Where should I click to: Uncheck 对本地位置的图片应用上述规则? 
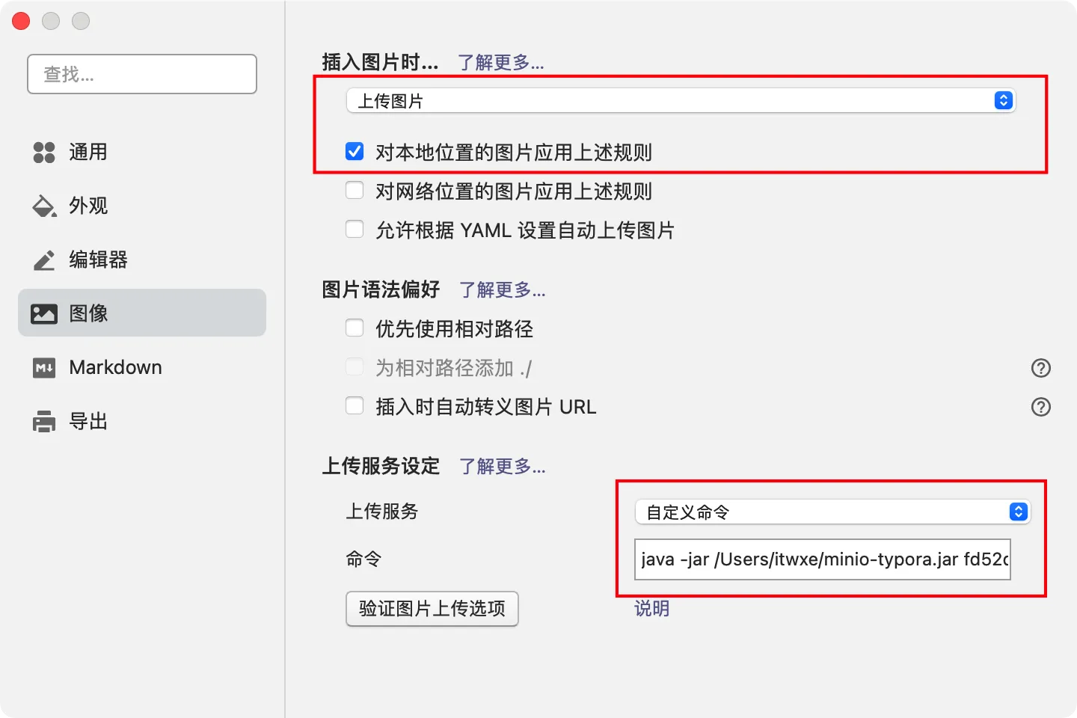[355, 152]
